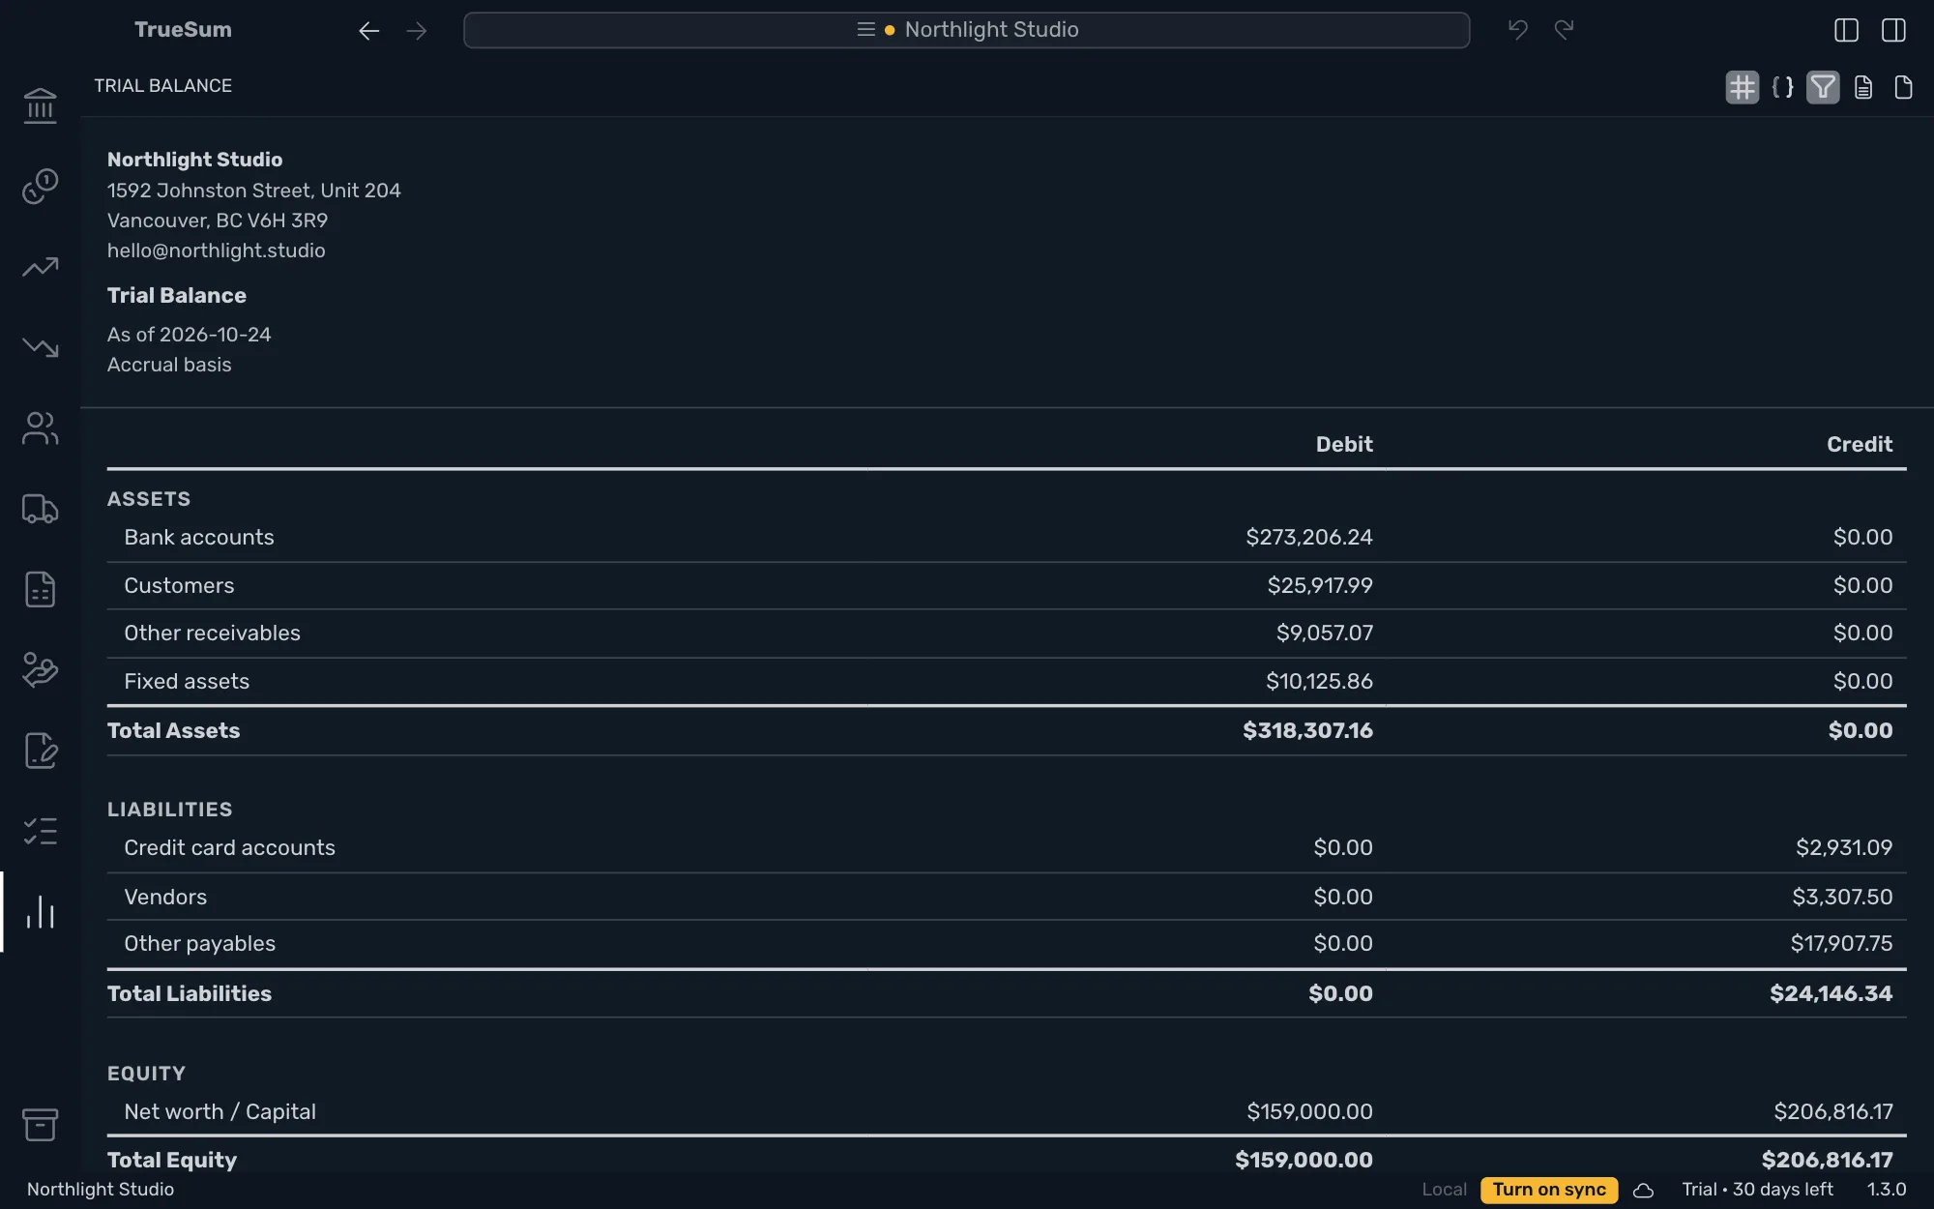Click the Debit column header
1934x1209 pixels.
pyautogui.click(x=1343, y=444)
